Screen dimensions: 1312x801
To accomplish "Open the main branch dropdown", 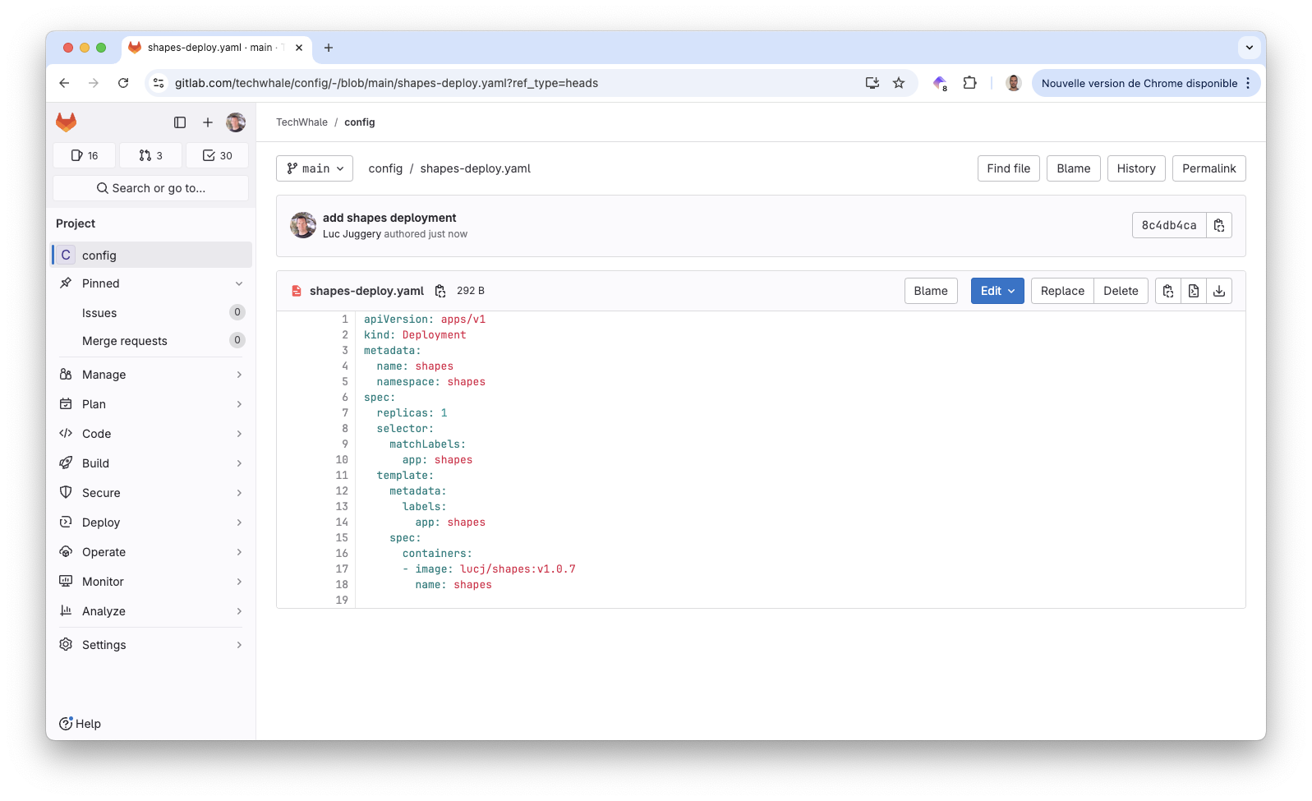I will click(315, 168).
